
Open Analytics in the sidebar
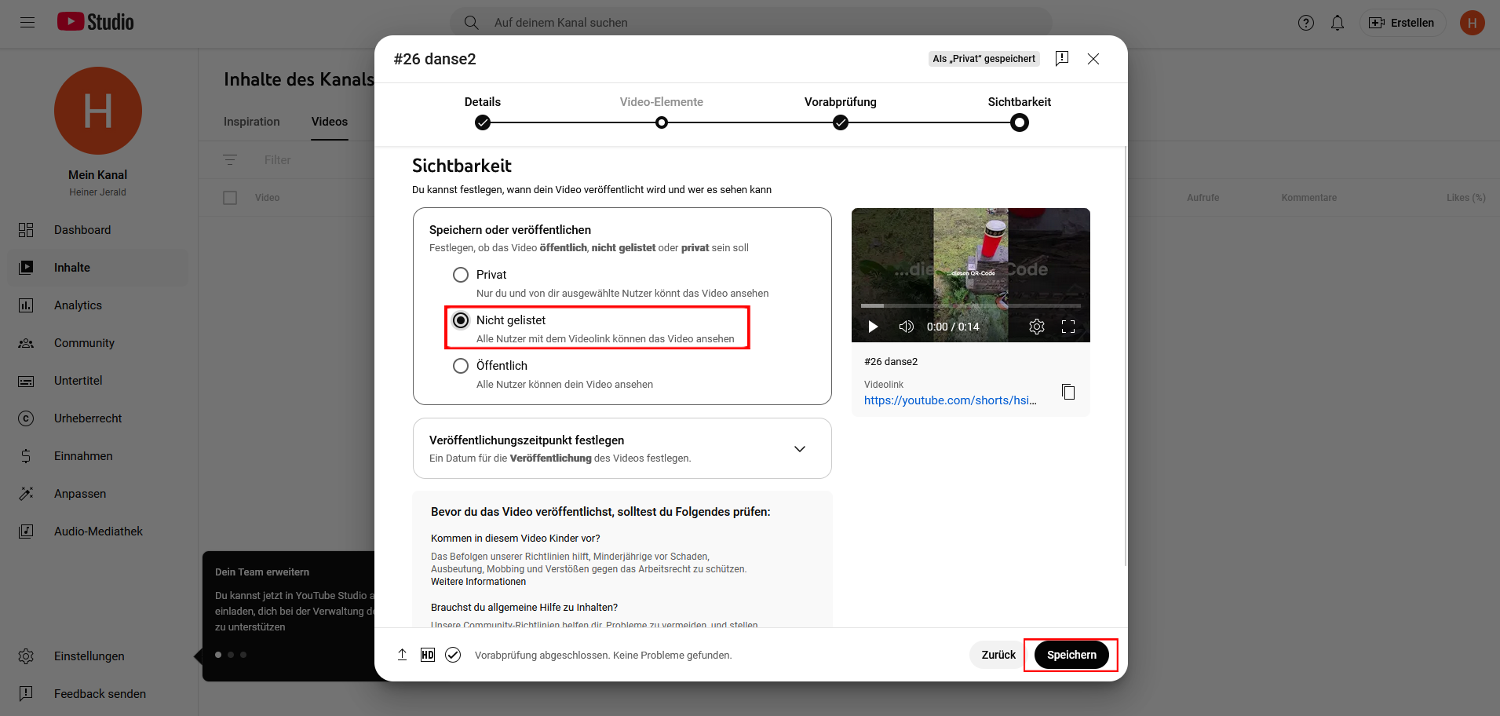(78, 305)
